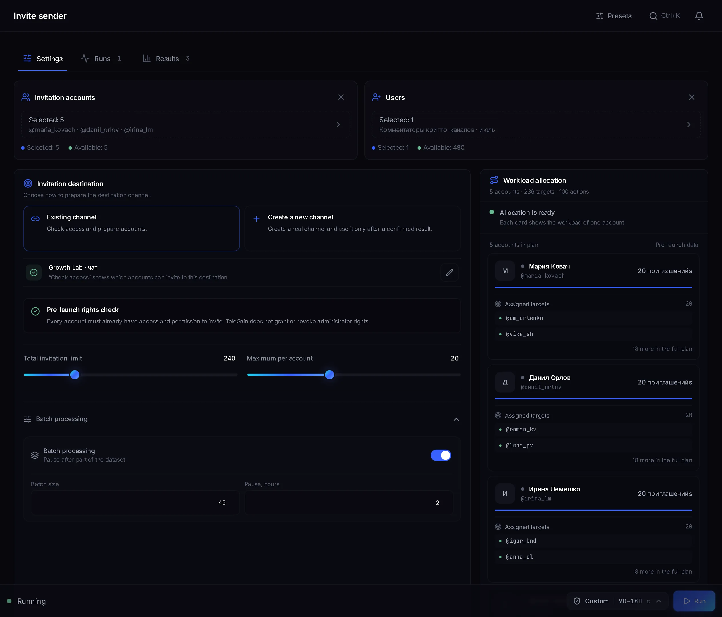Open Ctrl+K search shortcut
Viewport: 722px width, 617px height.
[665, 16]
